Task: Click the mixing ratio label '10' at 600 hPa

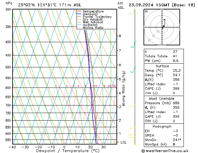Action: [96, 86]
